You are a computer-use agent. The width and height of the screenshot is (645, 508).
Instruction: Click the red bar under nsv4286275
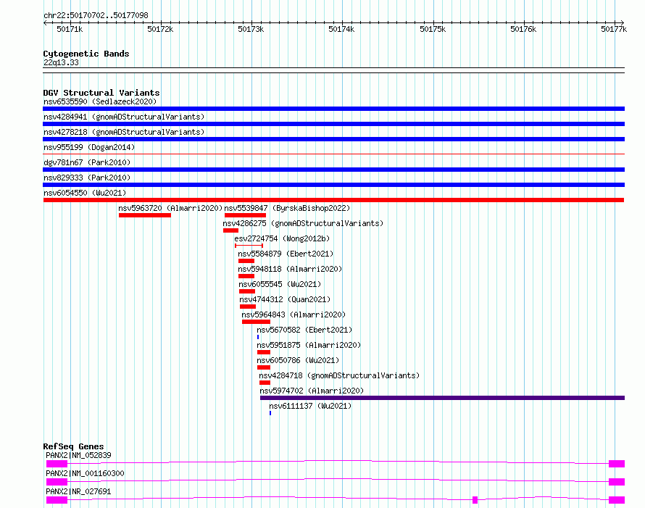point(230,230)
